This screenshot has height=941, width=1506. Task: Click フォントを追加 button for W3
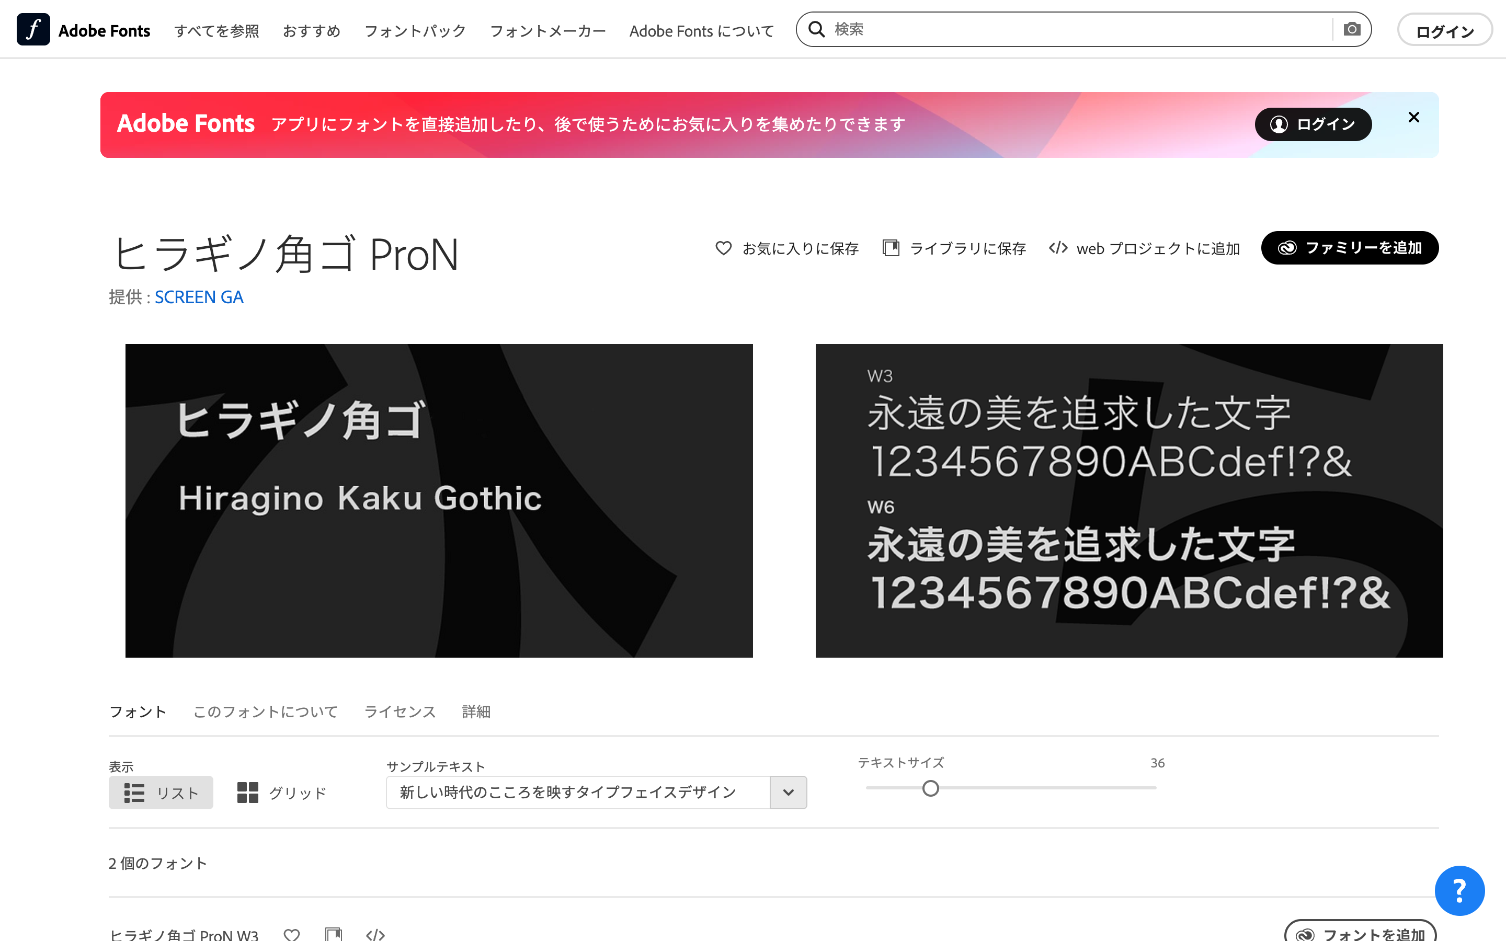point(1361,932)
